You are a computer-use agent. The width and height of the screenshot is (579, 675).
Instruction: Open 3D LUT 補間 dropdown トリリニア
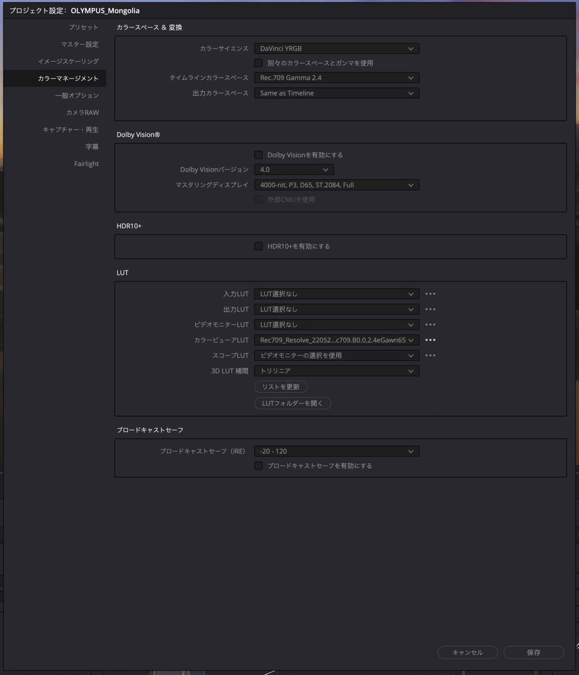336,371
